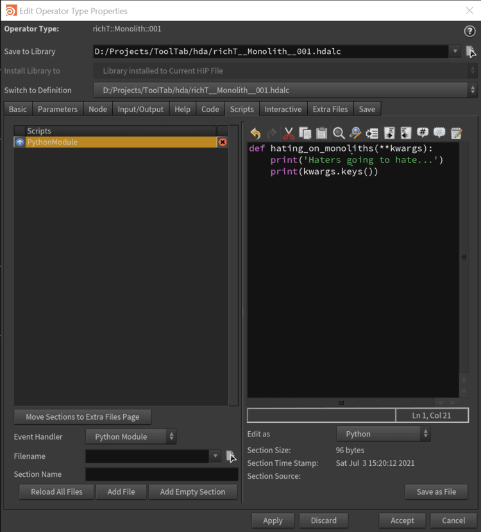
Task: Comment selected lines with hash bubble icon
Action: [x=423, y=133]
